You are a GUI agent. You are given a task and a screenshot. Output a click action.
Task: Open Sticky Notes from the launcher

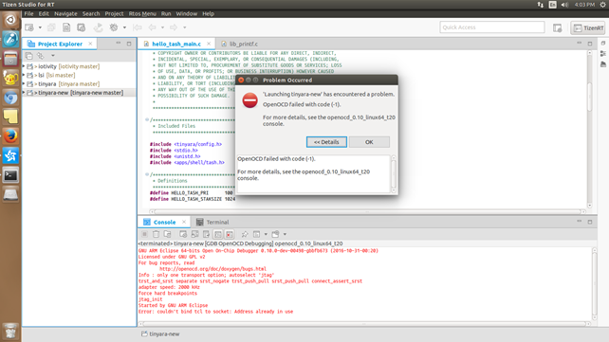coord(10,117)
